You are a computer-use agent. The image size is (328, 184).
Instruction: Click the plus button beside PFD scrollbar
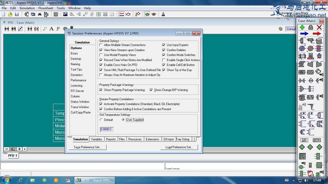click(19, 149)
